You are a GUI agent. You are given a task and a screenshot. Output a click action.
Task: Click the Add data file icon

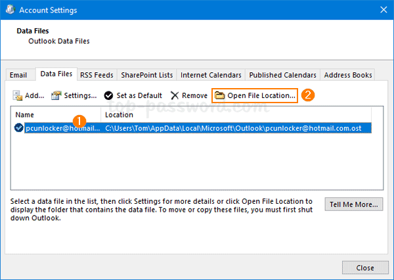(18, 95)
